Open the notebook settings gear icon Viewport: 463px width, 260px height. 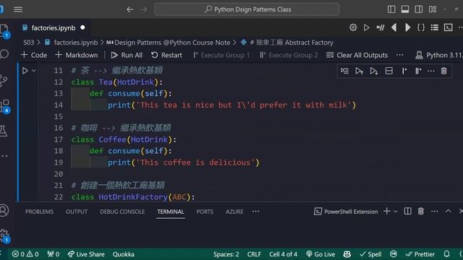tap(353, 27)
